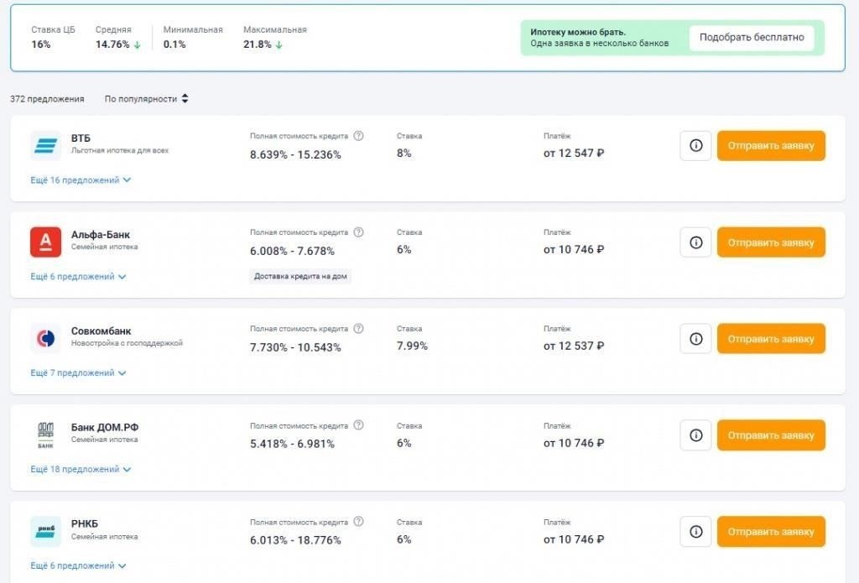Expand Ещё 6 предложений under Альфа-Банк
This screenshot has width=859, height=583.
point(78,277)
